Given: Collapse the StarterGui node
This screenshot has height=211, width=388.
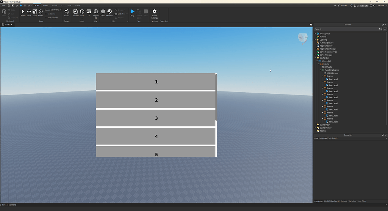Looking at the screenshot, I should [315, 58].
